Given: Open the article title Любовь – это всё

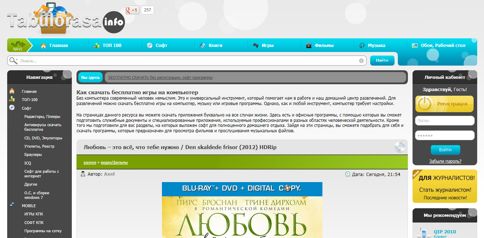Looking at the screenshot, I should [x=180, y=147].
